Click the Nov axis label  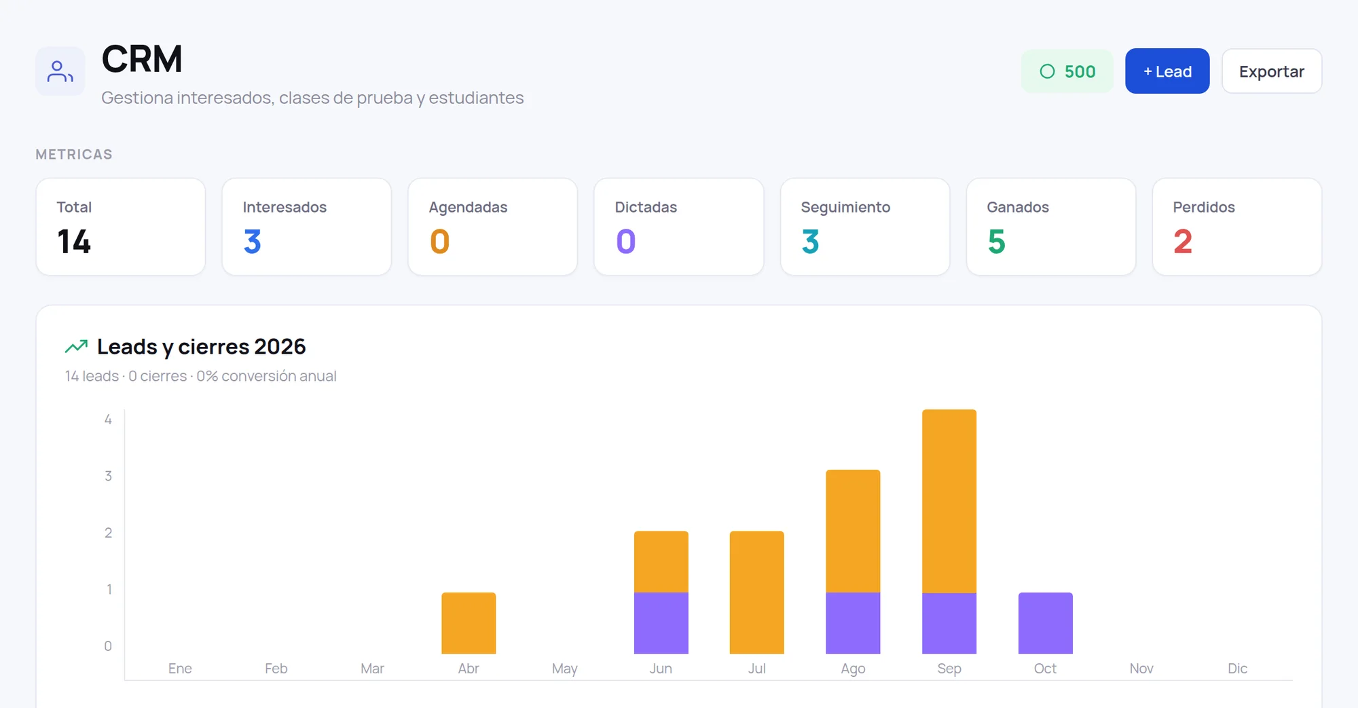(1141, 669)
